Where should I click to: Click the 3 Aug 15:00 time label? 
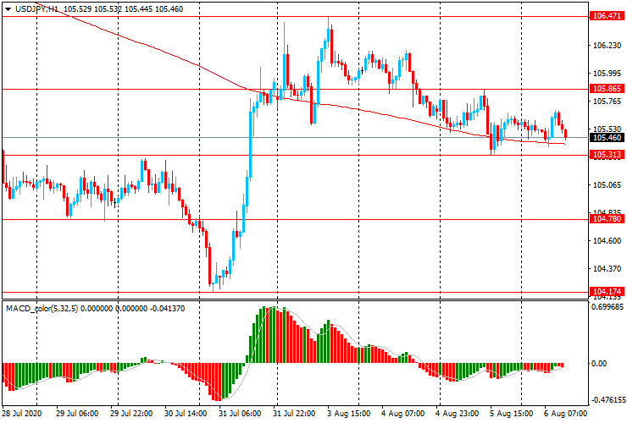[x=348, y=414]
